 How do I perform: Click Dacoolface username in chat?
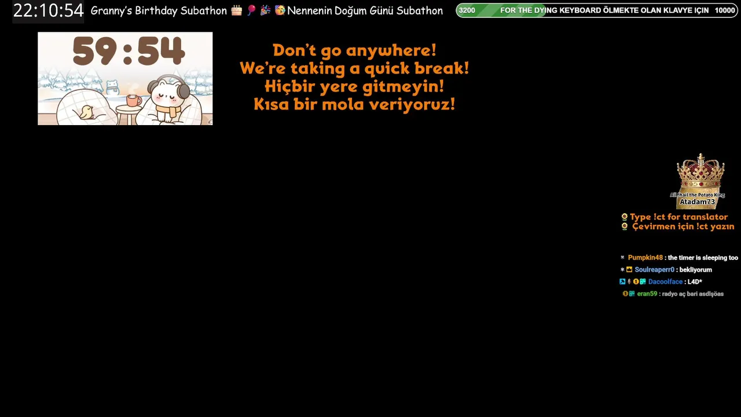point(665,282)
